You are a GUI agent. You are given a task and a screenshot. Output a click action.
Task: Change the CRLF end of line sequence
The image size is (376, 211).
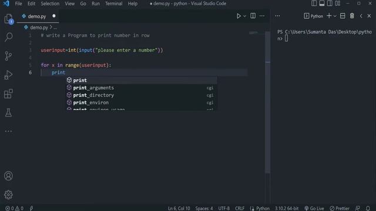tap(240, 209)
